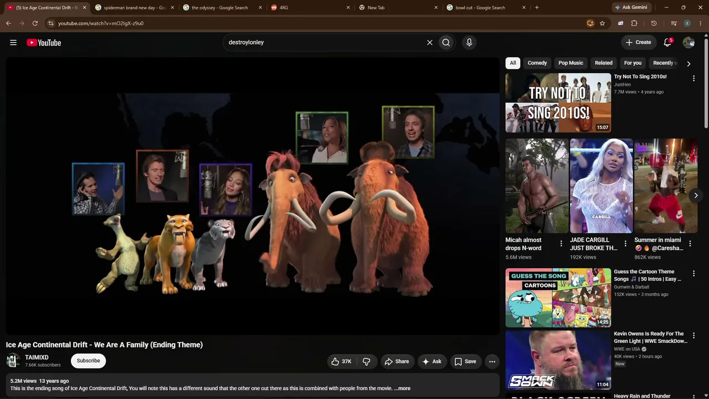The width and height of the screenshot is (709, 399).
Task: Open options for 'JADE CARGILL' short
Action: click(x=625, y=243)
